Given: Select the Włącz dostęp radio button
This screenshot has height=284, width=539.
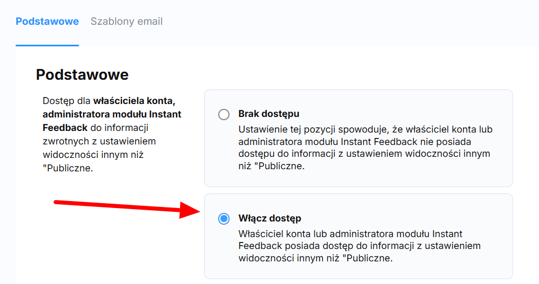Looking at the screenshot, I should pyautogui.click(x=224, y=219).
